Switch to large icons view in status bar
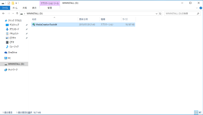Image resolution: width=203 pixels, height=115 pixels. point(200,112)
